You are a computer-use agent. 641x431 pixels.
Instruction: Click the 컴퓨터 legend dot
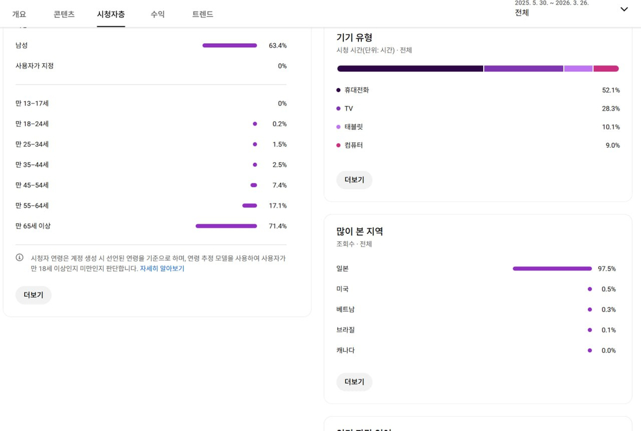click(339, 145)
